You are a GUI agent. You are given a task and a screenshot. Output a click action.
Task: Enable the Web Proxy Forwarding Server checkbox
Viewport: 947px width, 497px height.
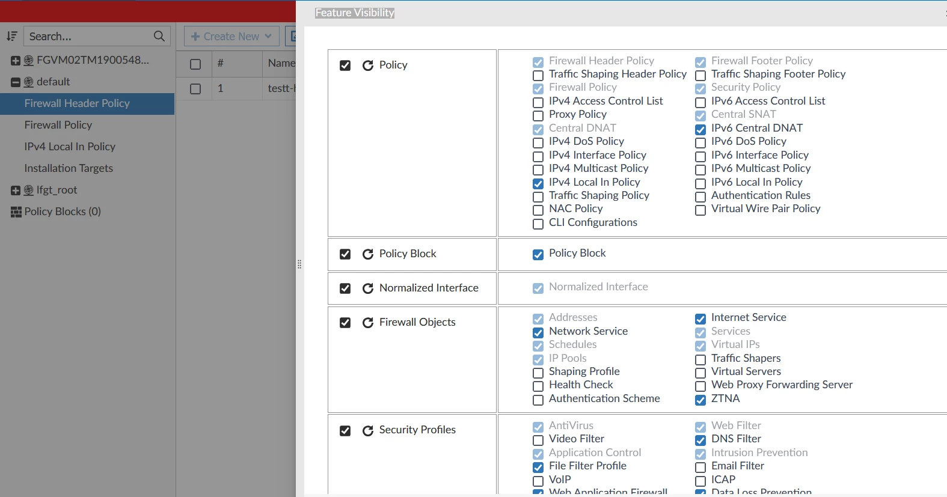click(700, 386)
